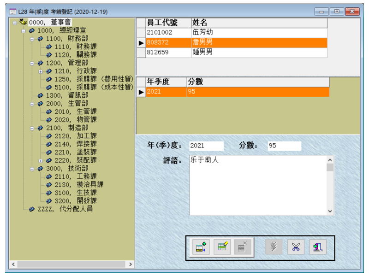This screenshot has height=276, width=369.
Task: Click the edit record icon
Action: click(x=222, y=247)
